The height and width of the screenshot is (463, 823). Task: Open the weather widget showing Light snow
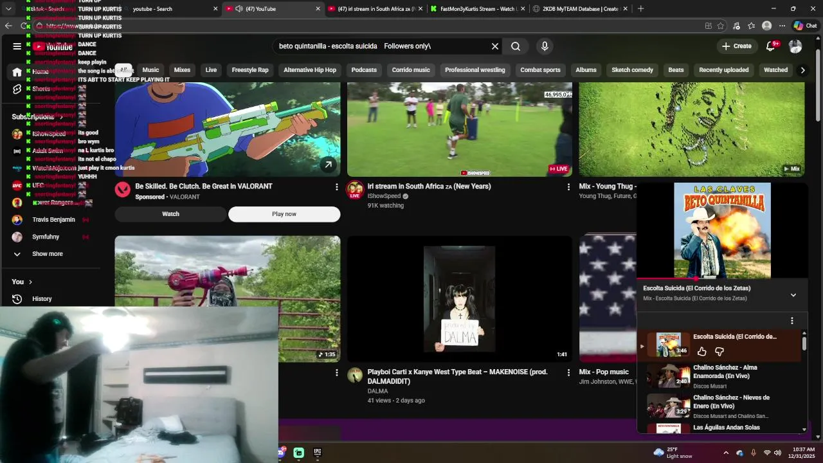pyautogui.click(x=673, y=452)
